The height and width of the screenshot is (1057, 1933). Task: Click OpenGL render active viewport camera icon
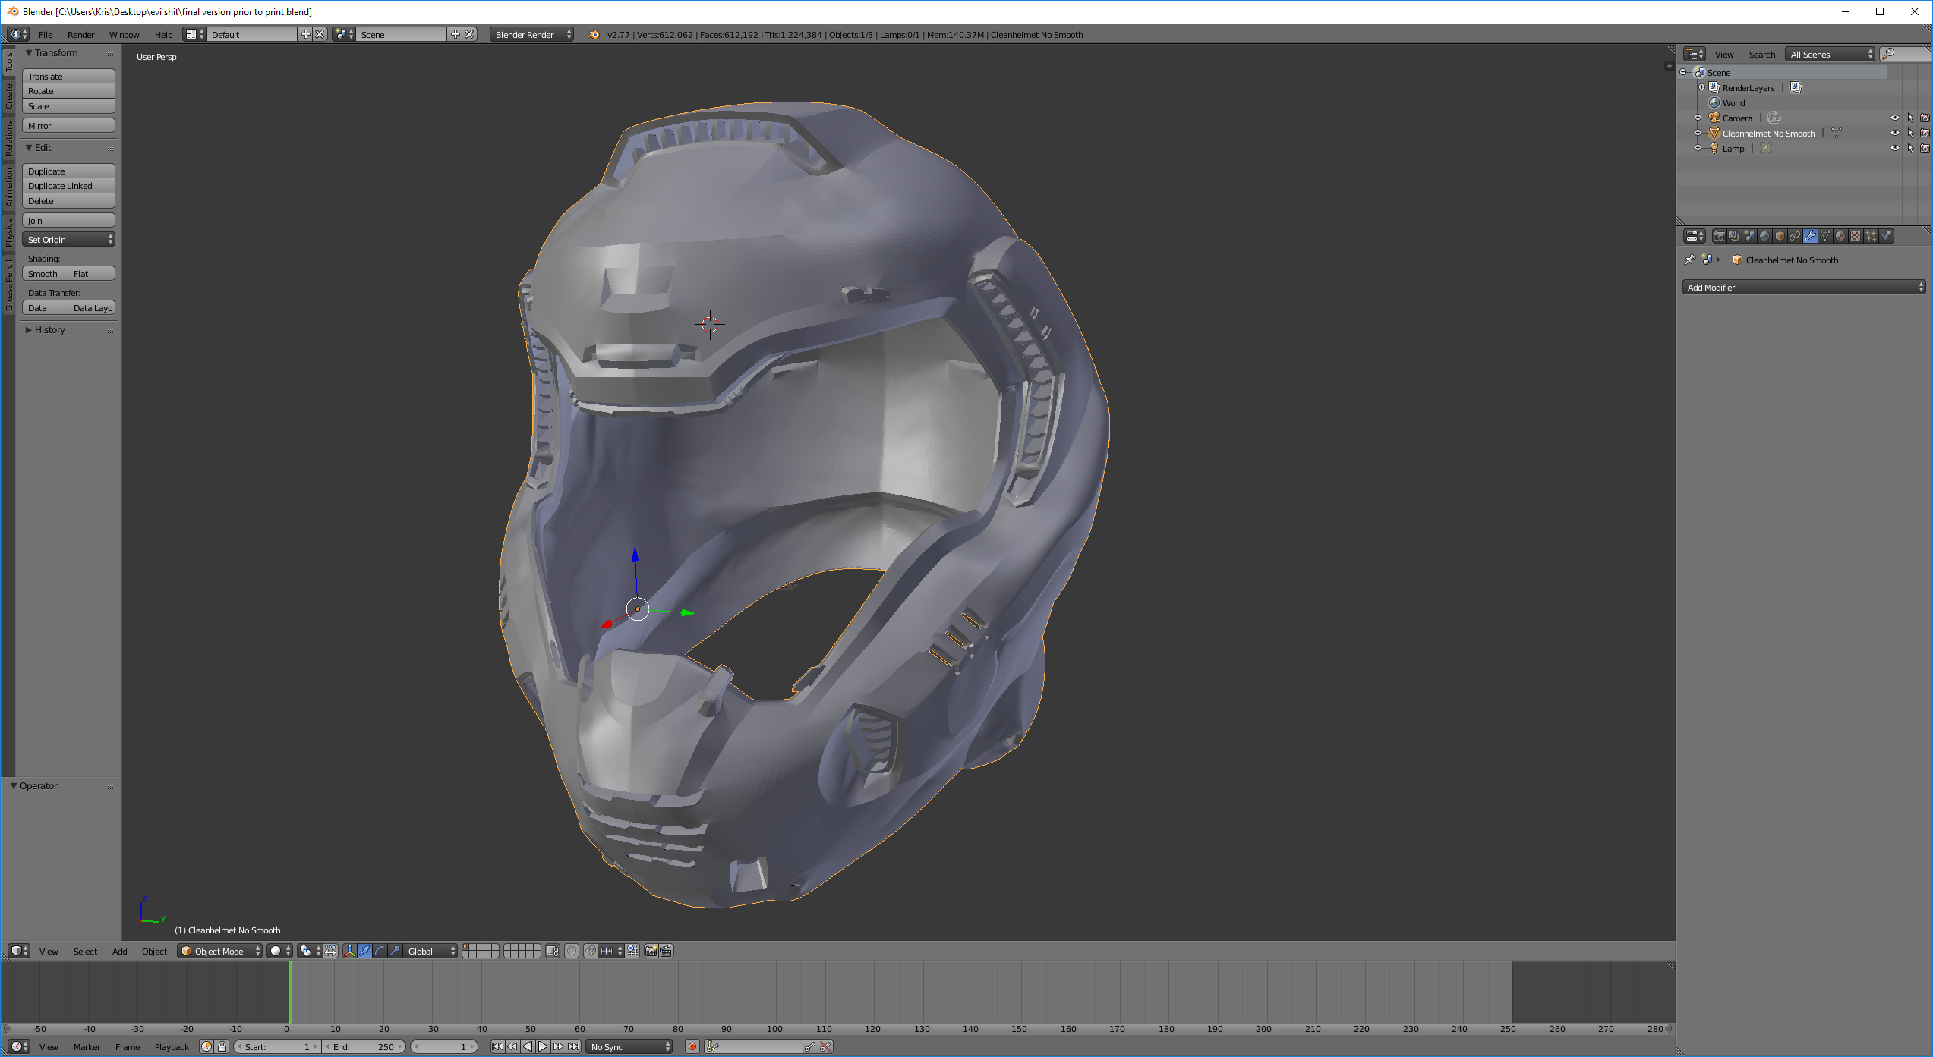[x=651, y=951]
